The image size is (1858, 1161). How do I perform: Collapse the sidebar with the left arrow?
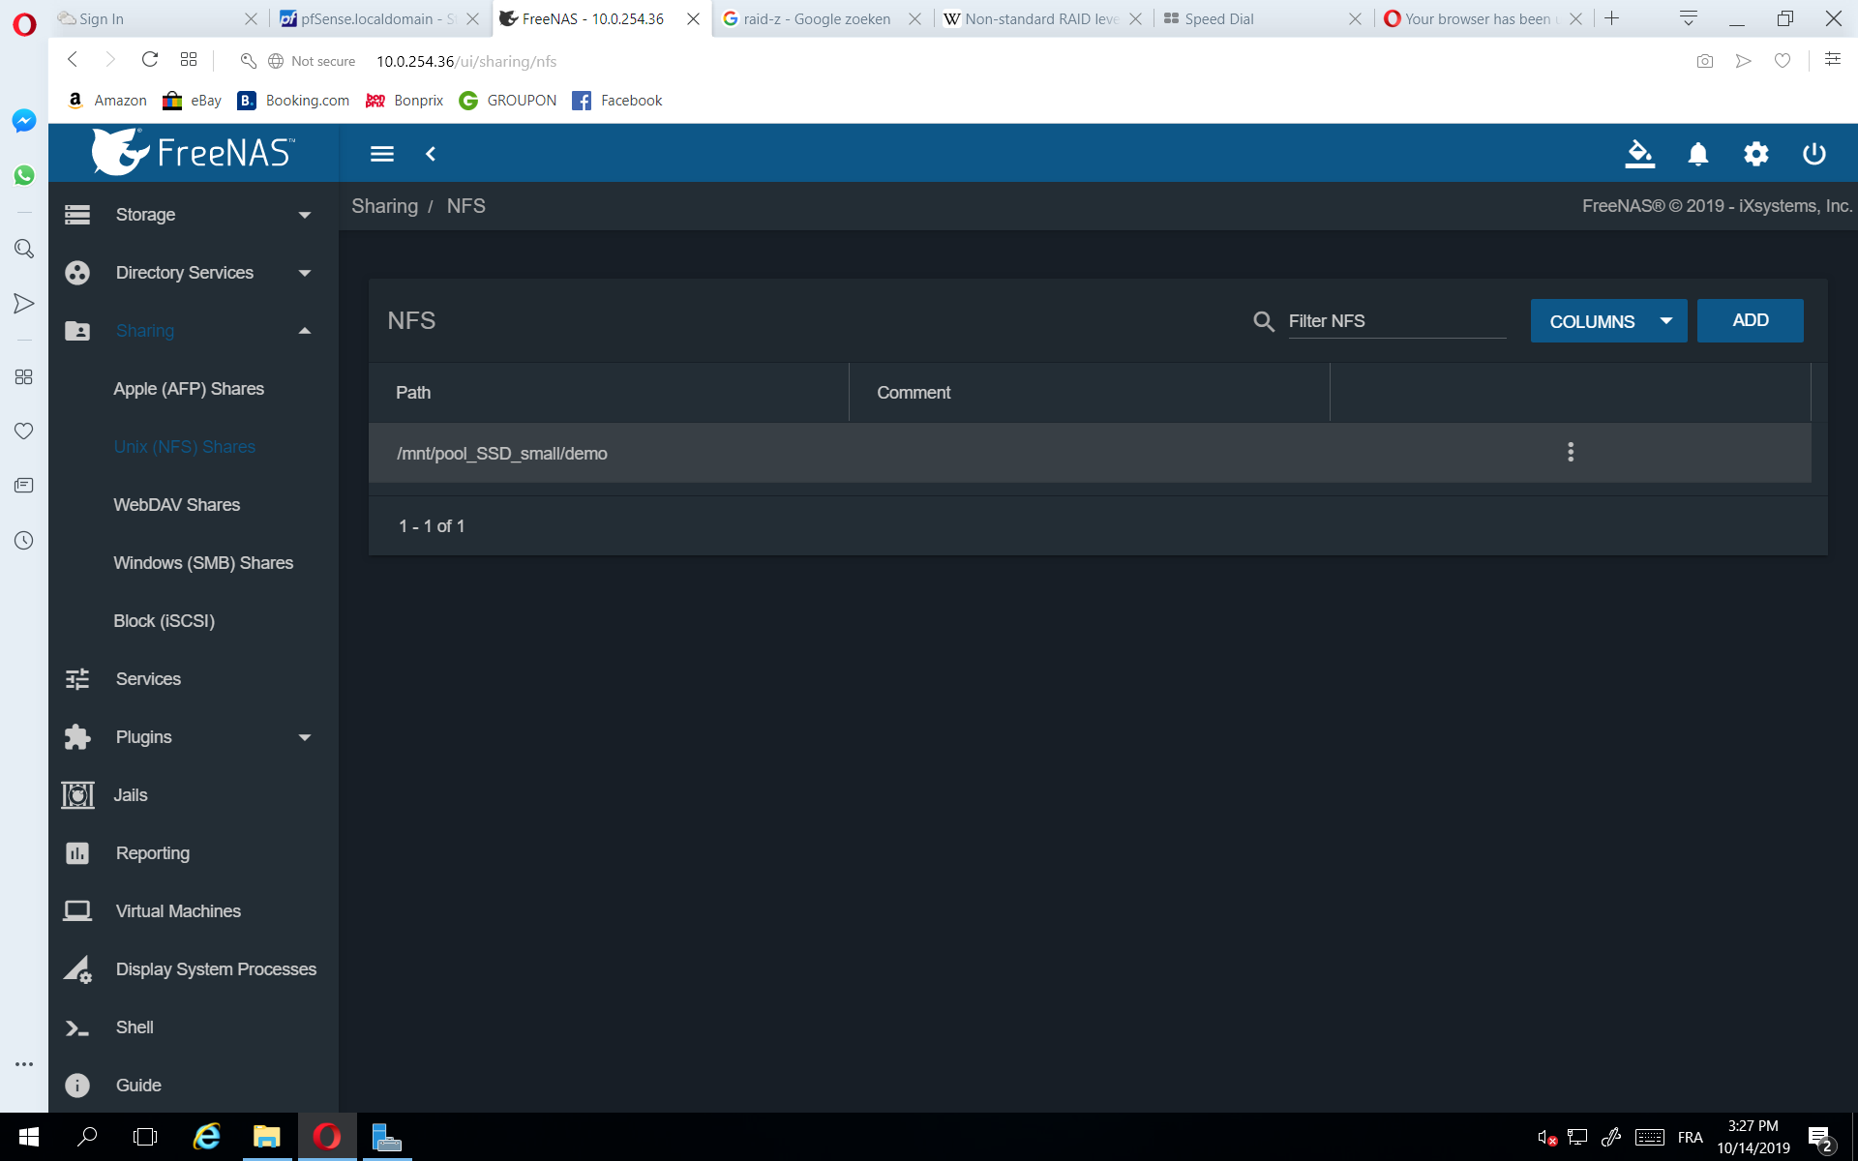[x=432, y=154]
